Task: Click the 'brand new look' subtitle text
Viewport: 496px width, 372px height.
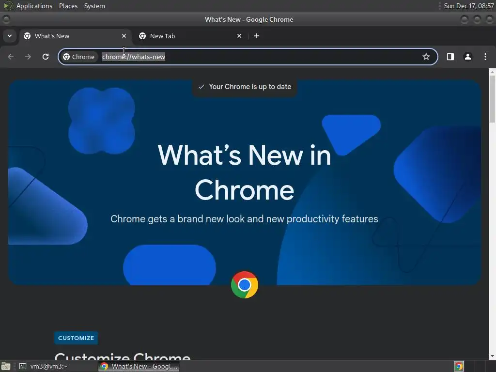Action: point(244,219)
